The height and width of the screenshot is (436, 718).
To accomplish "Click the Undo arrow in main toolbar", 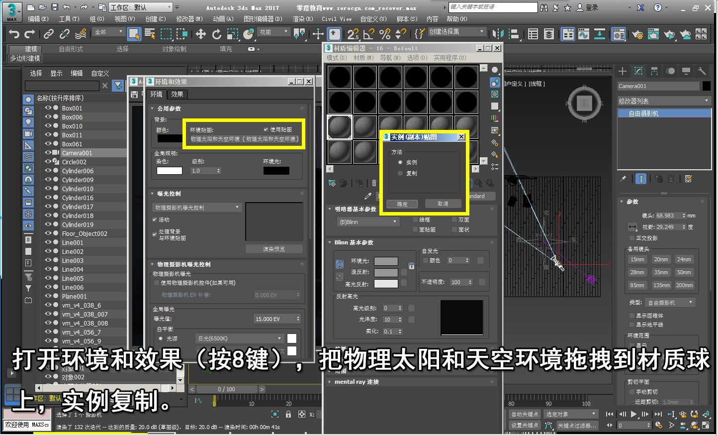I will (14, 34).
